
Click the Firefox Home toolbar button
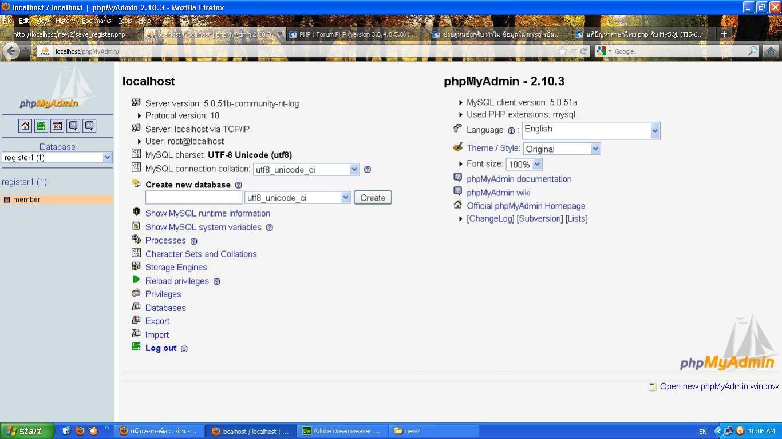771,51
